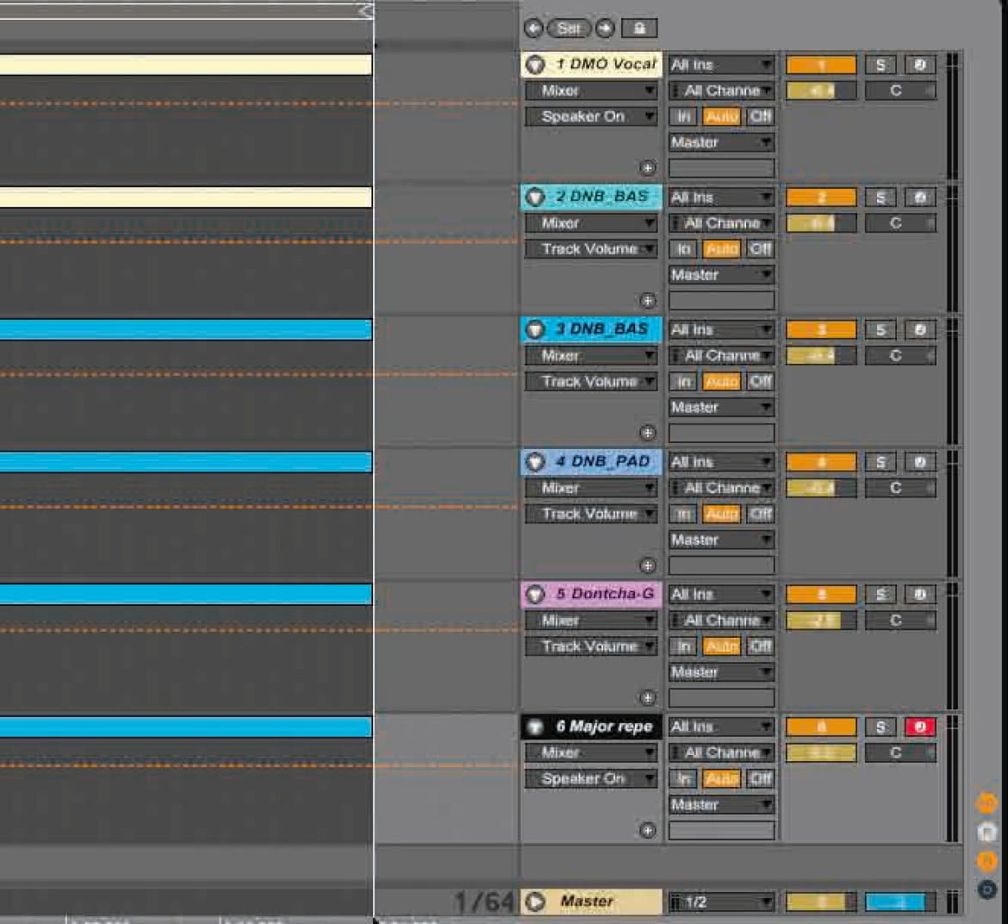Solo the 5 Dontcha-G track
The height and width of the screenshot is (924, 1008).
click(x=880, y=595)
